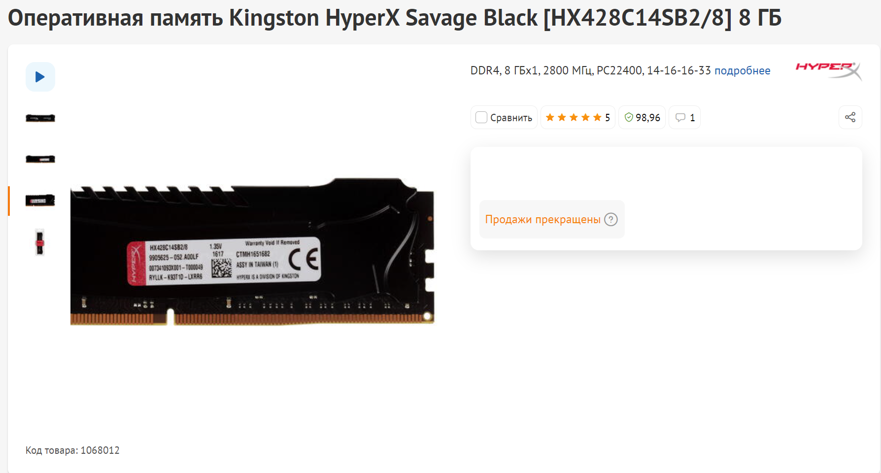Click the question mark next to Продажи прекращены
The image size is (881, 473).
click(611, 219)
